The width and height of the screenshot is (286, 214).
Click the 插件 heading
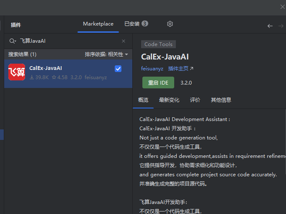16,25
